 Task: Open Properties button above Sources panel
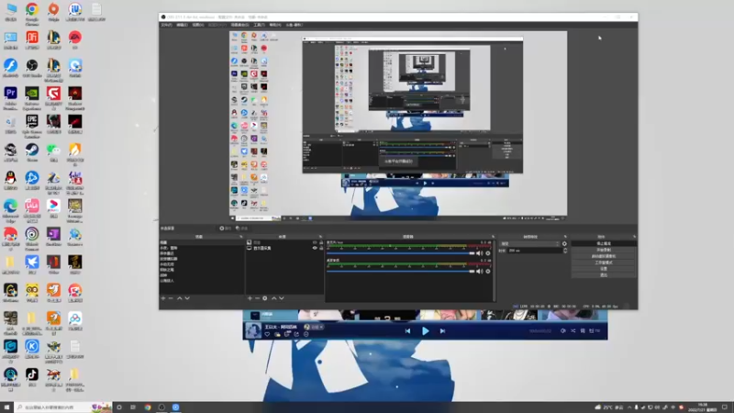[x=225, y=228]
